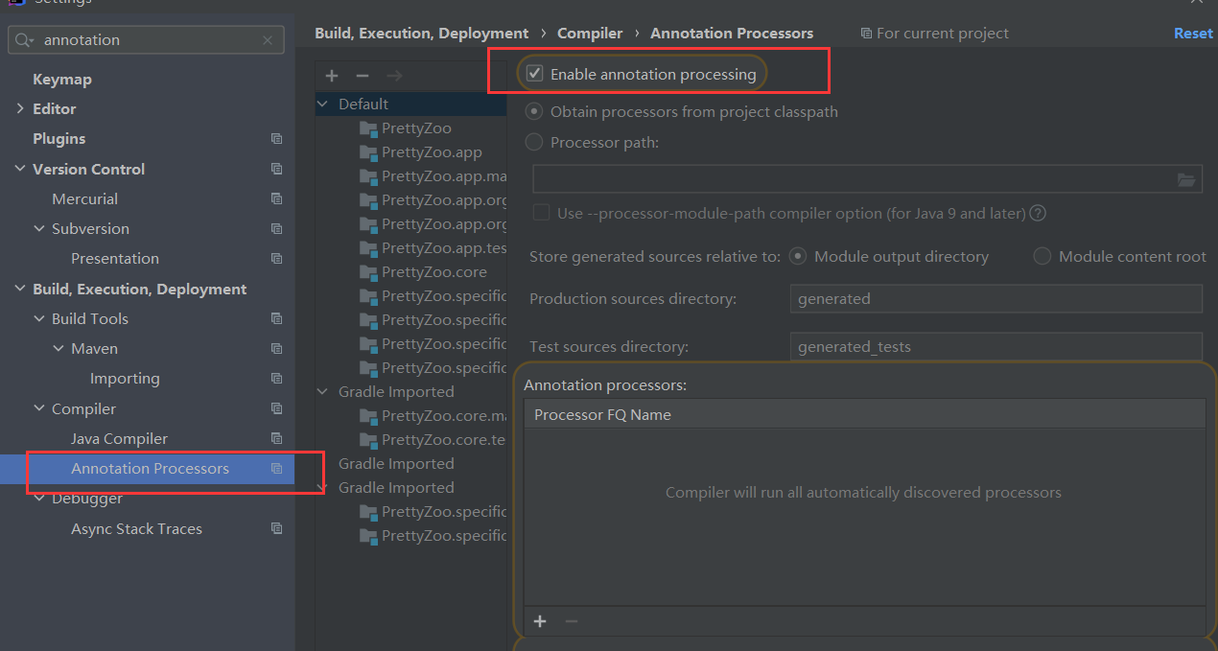1218x651 pixels.
Task: Click the remove annotation processor minus
Action: click(572, 621)
